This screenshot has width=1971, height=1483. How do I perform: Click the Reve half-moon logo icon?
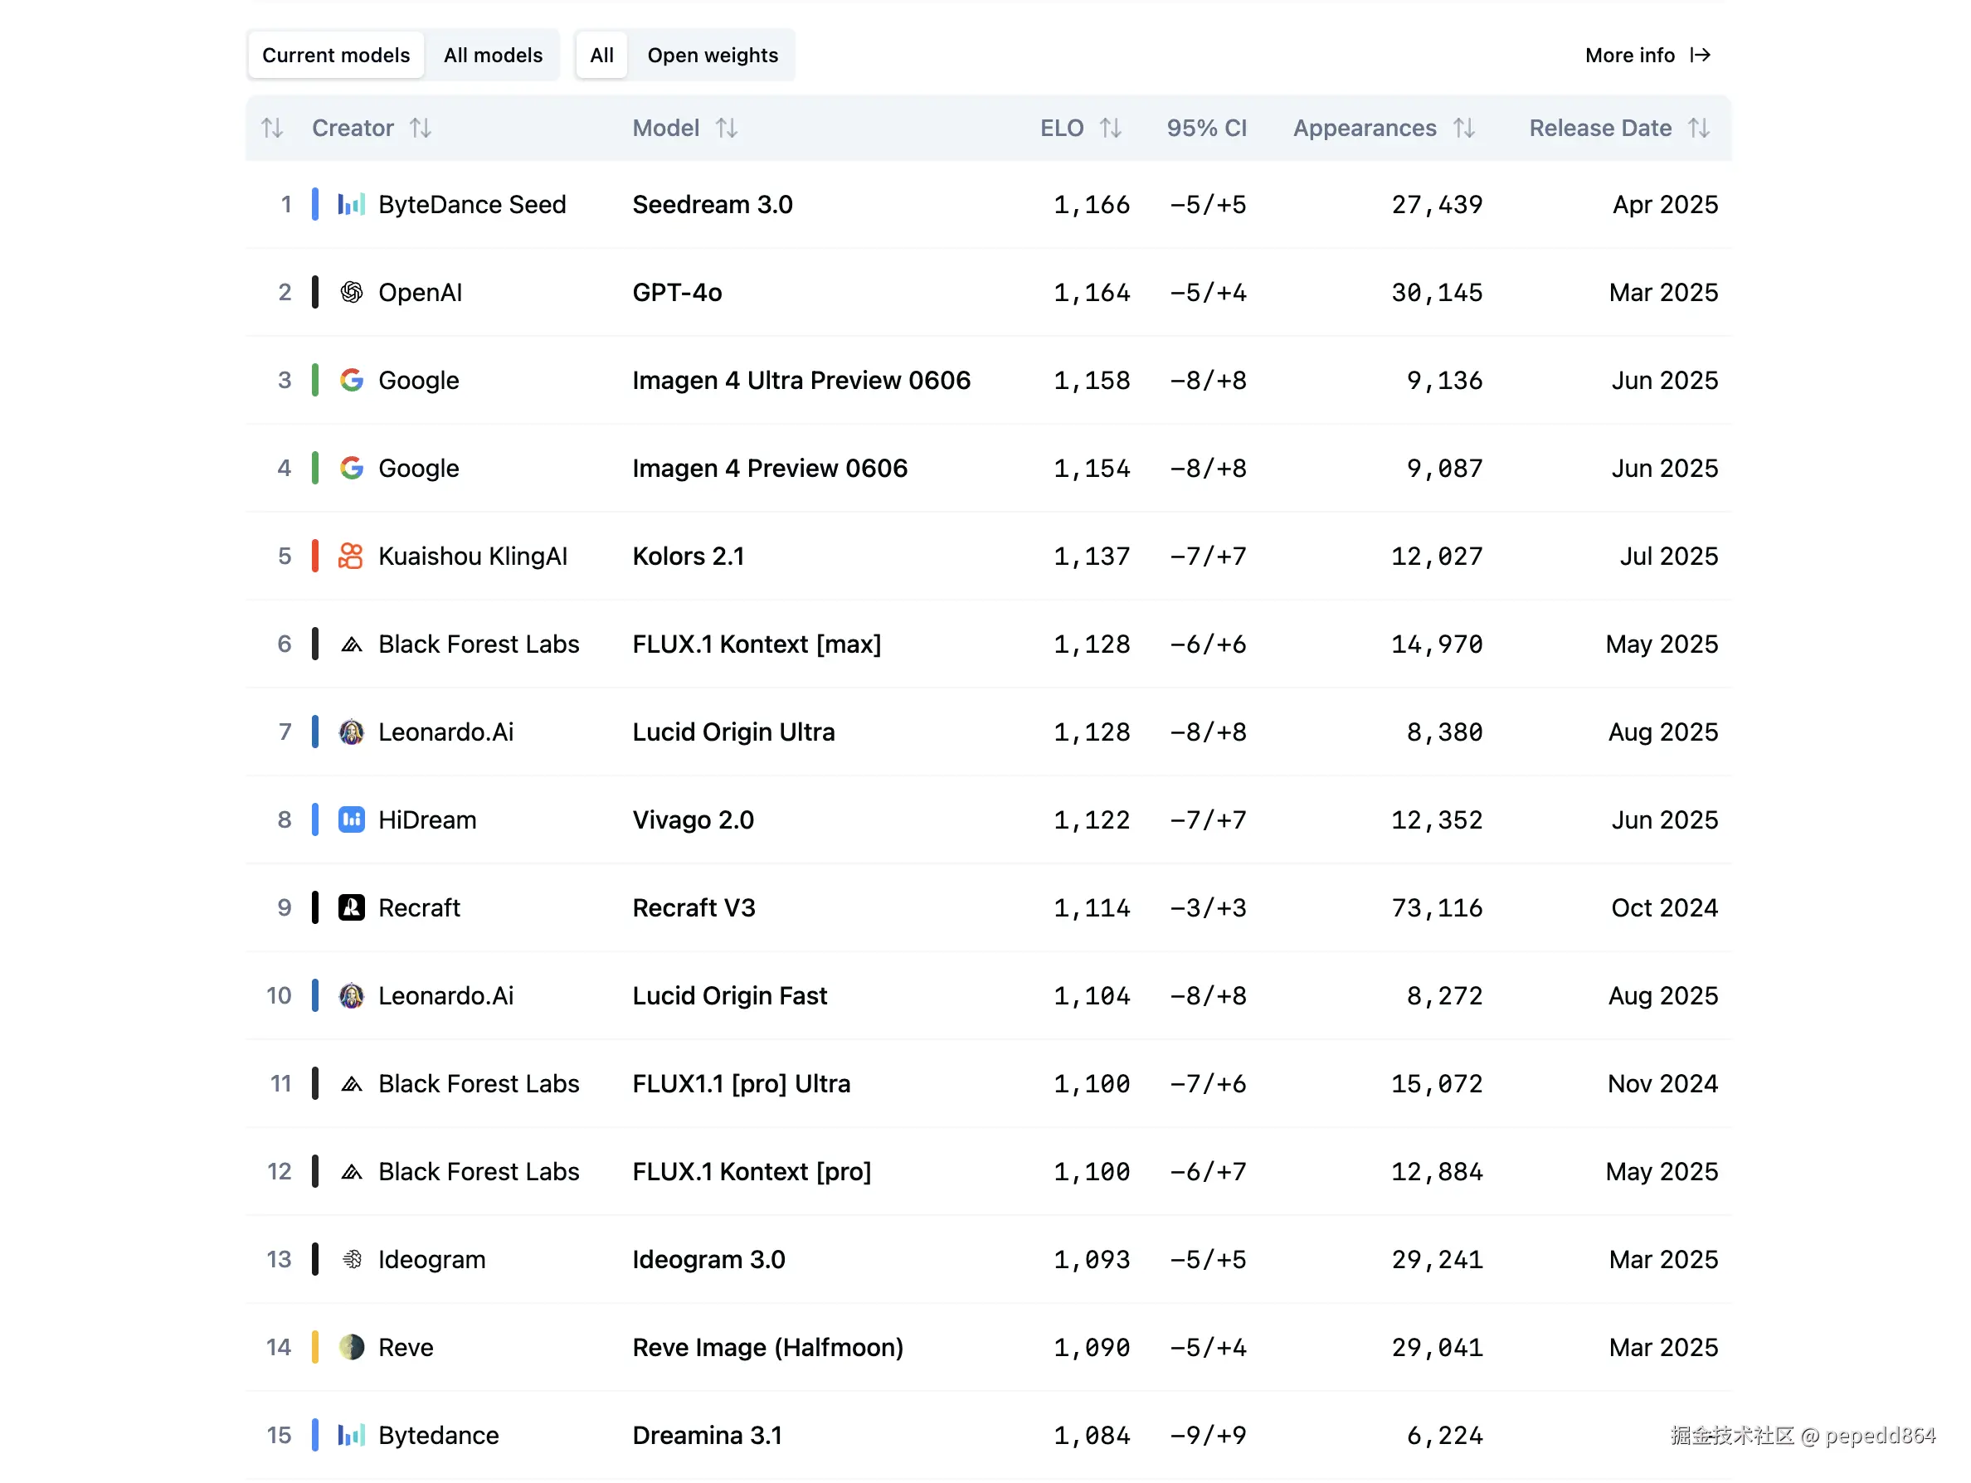pos(351,1347)
